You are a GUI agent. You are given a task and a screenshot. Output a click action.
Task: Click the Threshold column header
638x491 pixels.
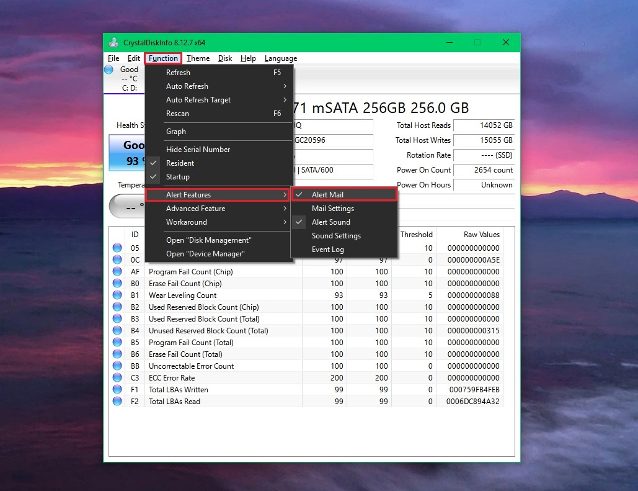pyautogui.click(x=416, y=234)
